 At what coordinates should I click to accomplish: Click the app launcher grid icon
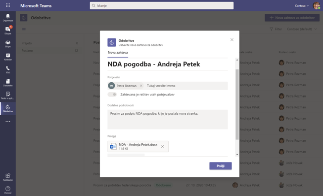[x=8, y=5]
